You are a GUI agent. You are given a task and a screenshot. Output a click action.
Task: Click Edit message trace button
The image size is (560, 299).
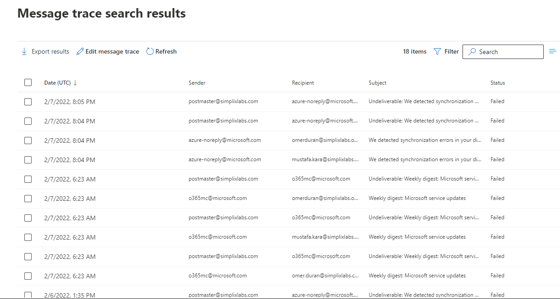(108, 52)
